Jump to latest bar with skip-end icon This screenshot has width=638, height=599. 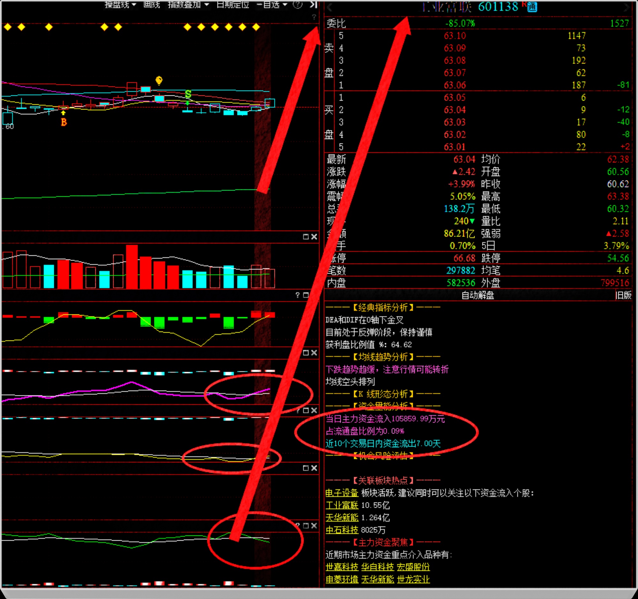click(x=313, y=4)
